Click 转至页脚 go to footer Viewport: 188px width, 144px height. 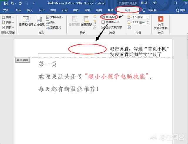click(86, 21)
